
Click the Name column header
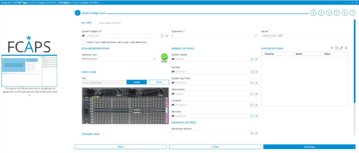(x=306, y=54)
